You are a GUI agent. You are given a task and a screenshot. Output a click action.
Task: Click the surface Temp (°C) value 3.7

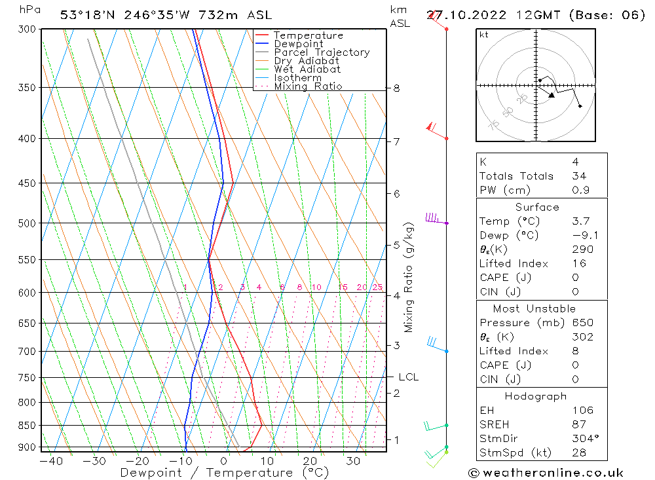pos(580,221)
